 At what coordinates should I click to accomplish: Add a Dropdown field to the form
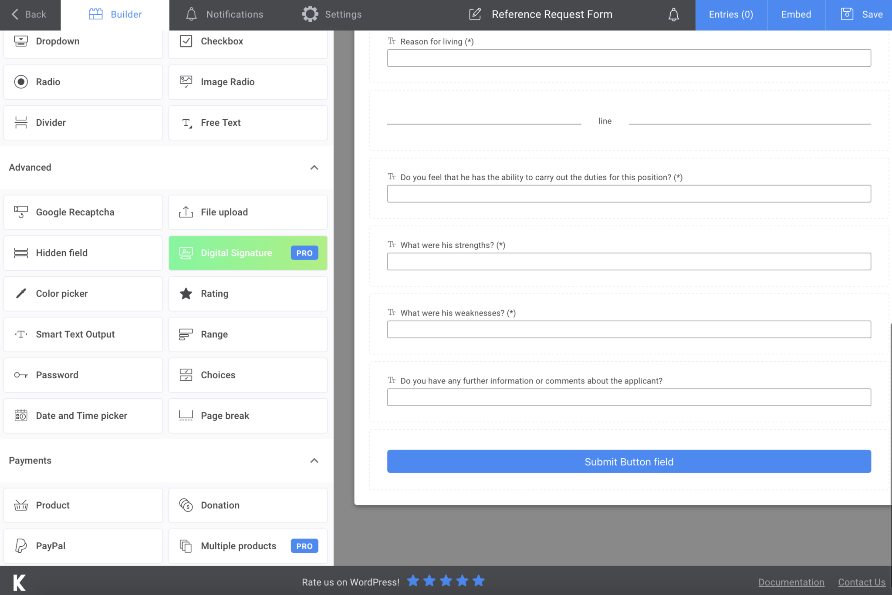coord(83,41)
